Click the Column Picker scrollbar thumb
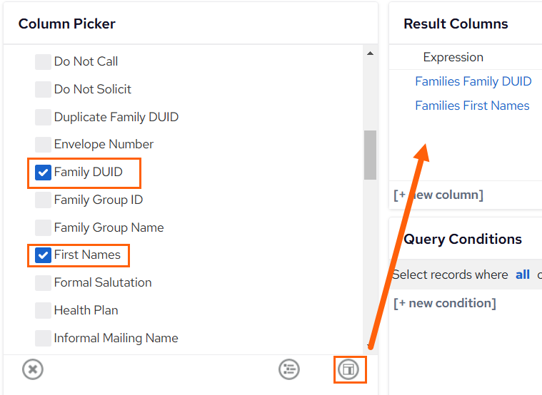This screenshot has height=395, width=542. click(x=370, y=155)
